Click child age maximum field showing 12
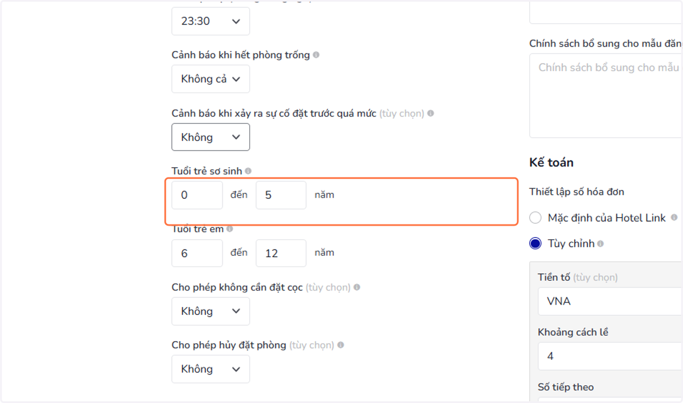Screen dimensions: 683x403 point(281,253)
